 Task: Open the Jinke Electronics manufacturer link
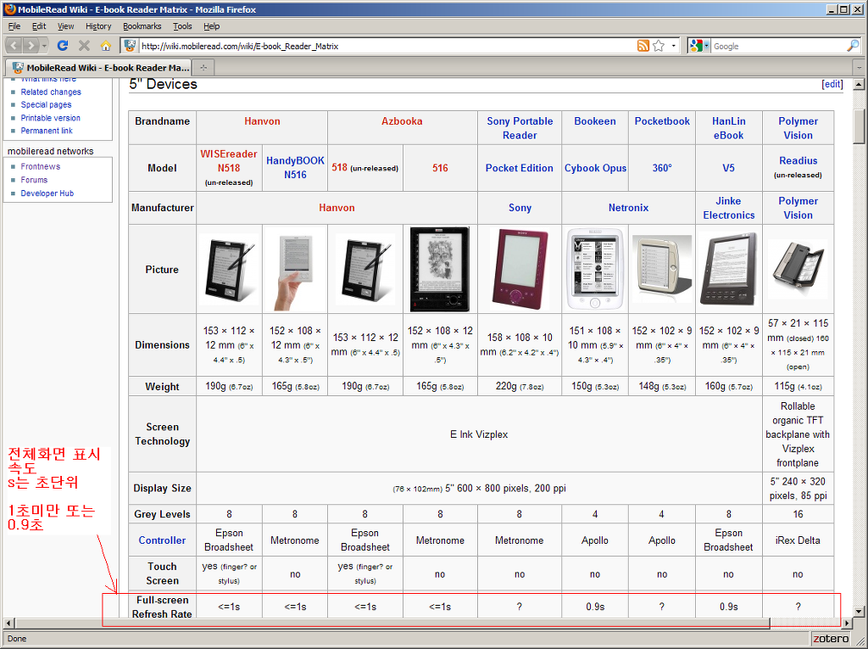click(x=728, y=208)
